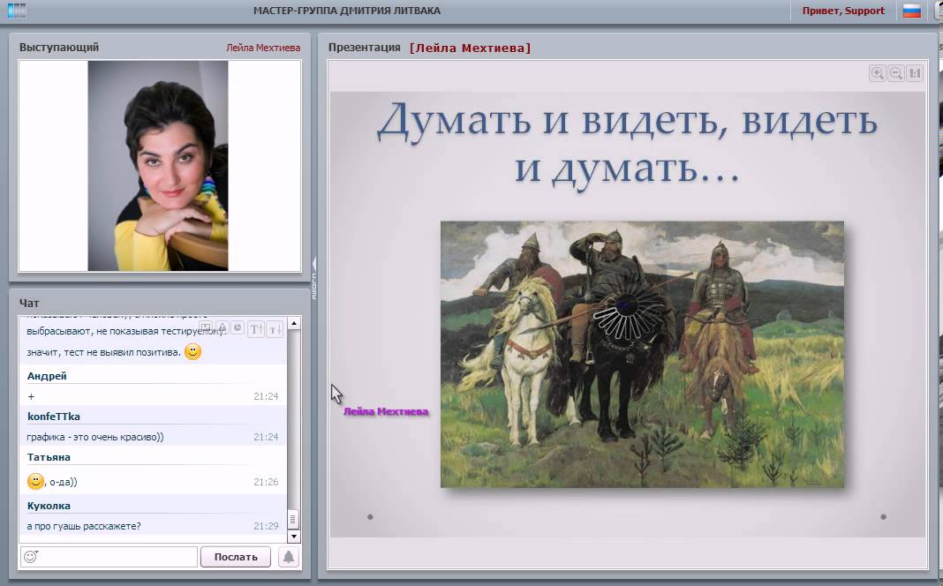Viewport: 943px width, 586px height.
Task: Click 'Привет, Support' greeting link
Action: [843, 11]
